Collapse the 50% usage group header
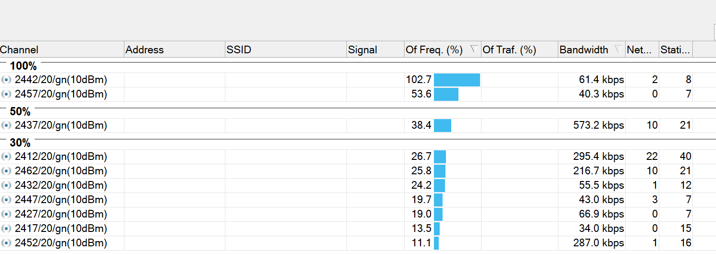 click(x=20, y=112)
